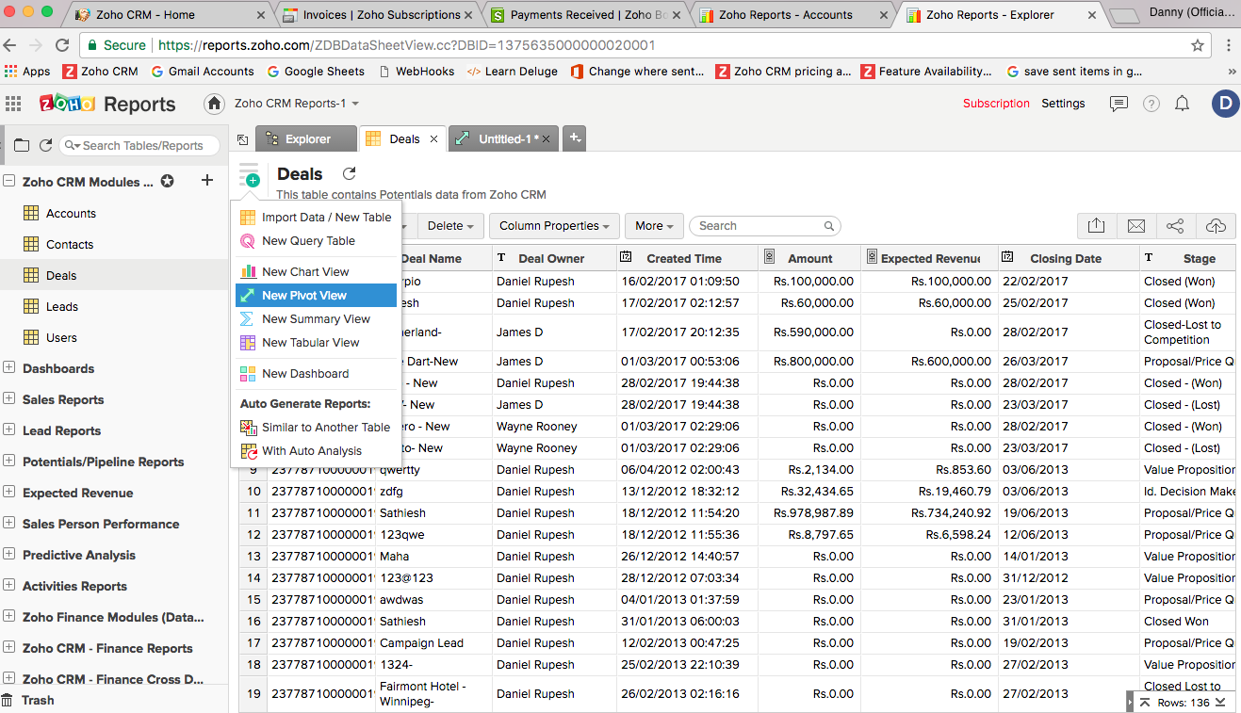Choose Import Data / New Table
1241x713 pixels.
[x=316, y=218]
